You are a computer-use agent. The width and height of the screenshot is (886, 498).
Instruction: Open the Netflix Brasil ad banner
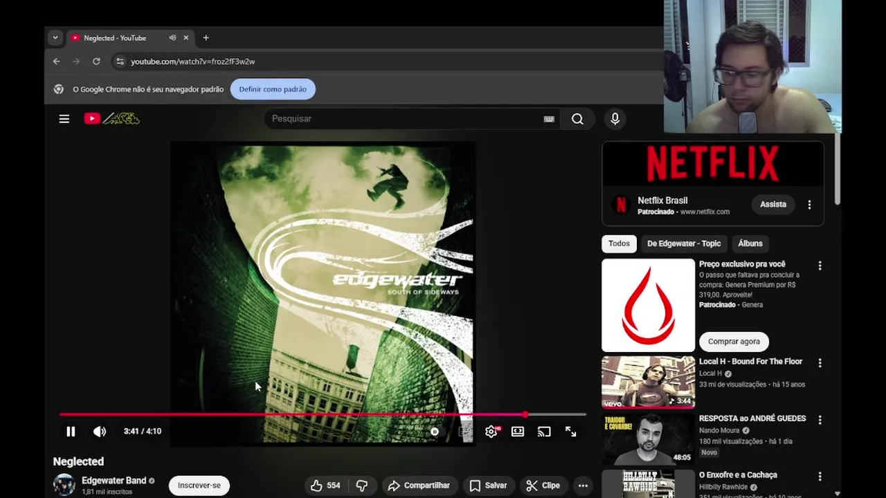(713, 164)
